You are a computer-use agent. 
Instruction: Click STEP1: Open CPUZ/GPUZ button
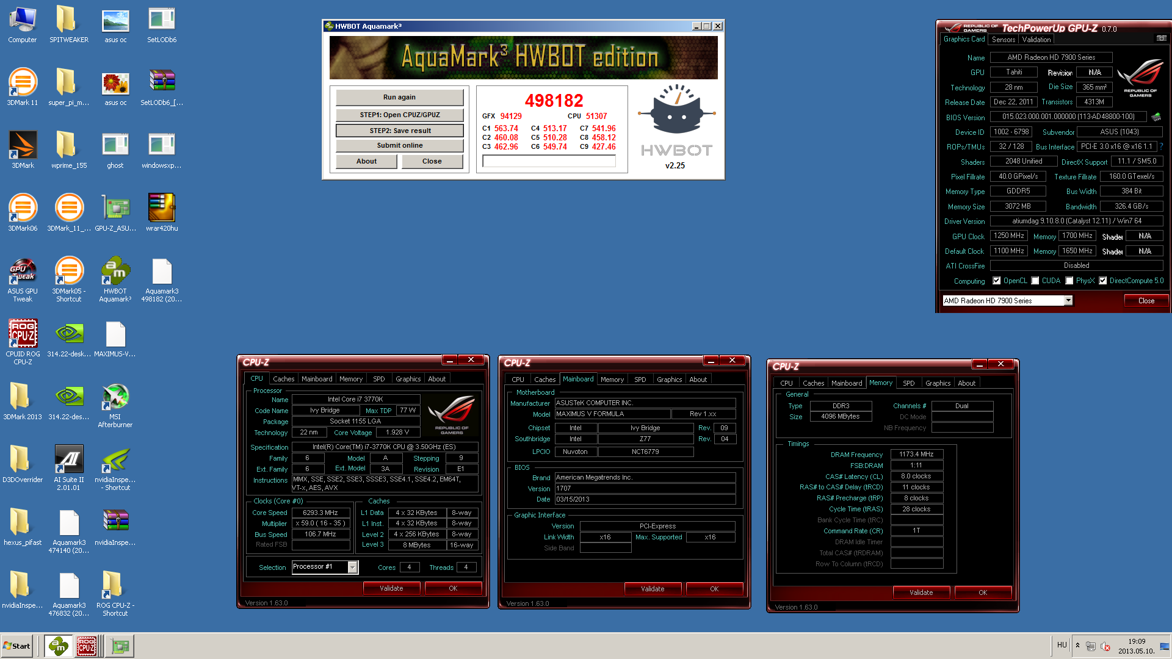pos(399,115)
